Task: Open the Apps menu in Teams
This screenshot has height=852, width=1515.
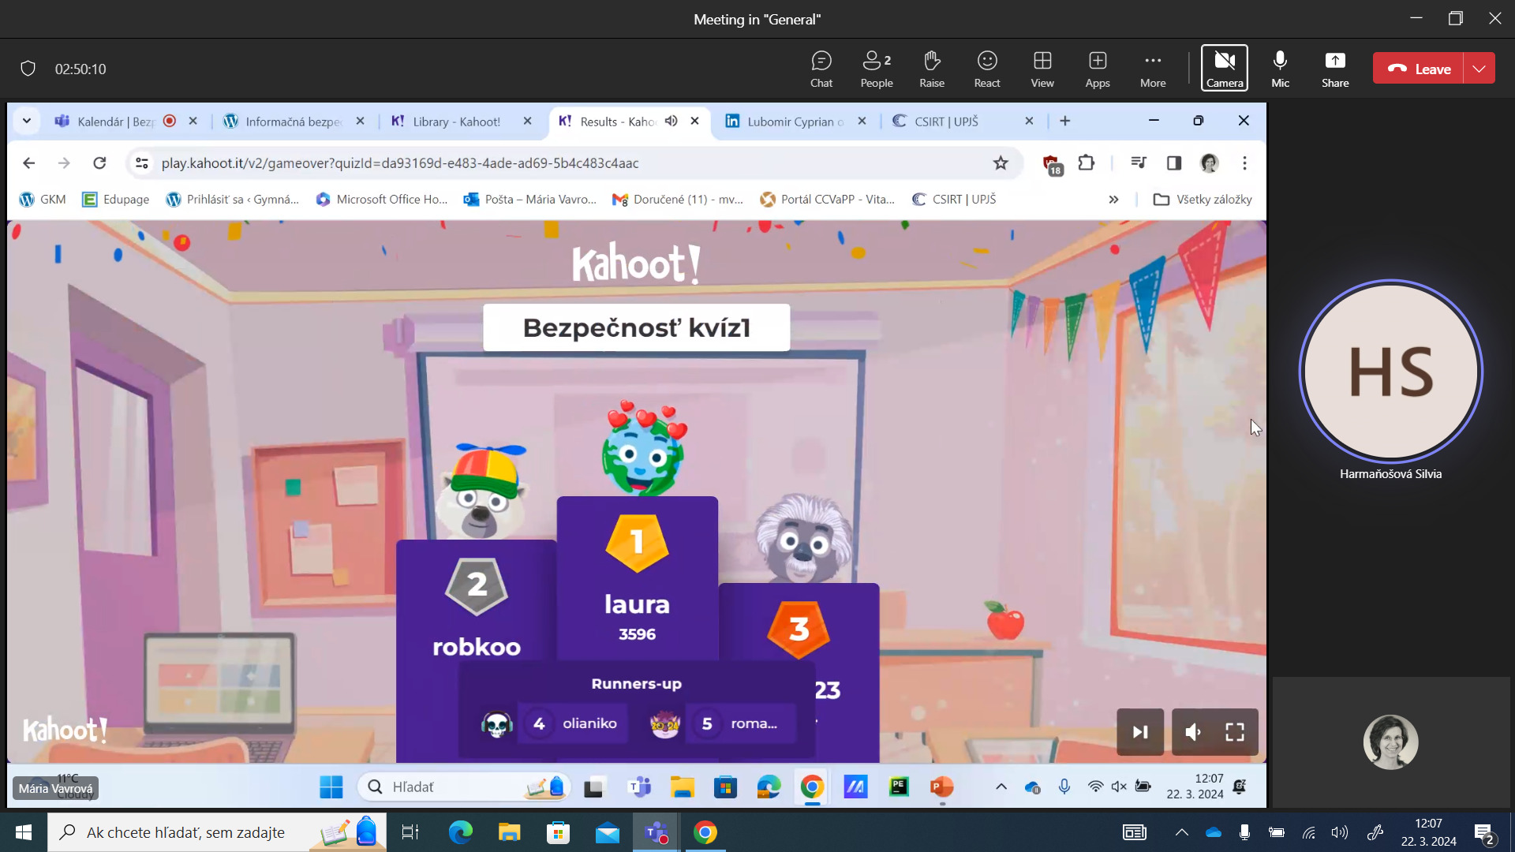Action: 1097,69
